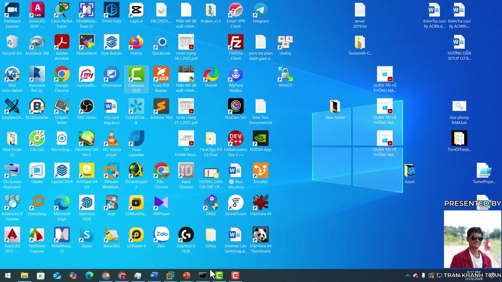Image resolution: width=502 pixels, height=282 pixels.
Task: Launch MobaXterm from the desktop
Action: point(87,45)
